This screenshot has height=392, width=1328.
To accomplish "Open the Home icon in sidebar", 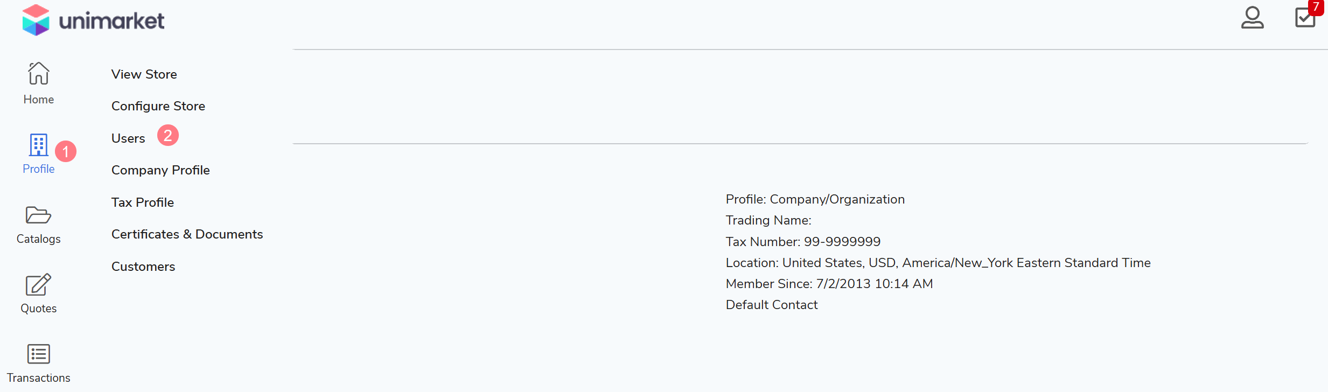I will click(39, 74).
